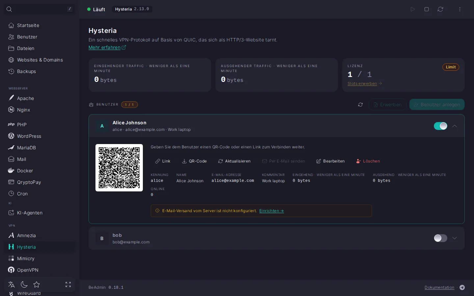The width and height of the screenshot is (474, 296).
Task: Click Aktualisieren for Alice Johnson
Action: tap(234, 161)
